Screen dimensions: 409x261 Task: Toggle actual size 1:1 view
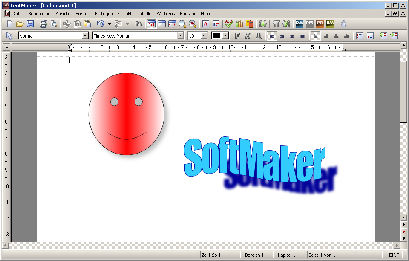point(151,24)
